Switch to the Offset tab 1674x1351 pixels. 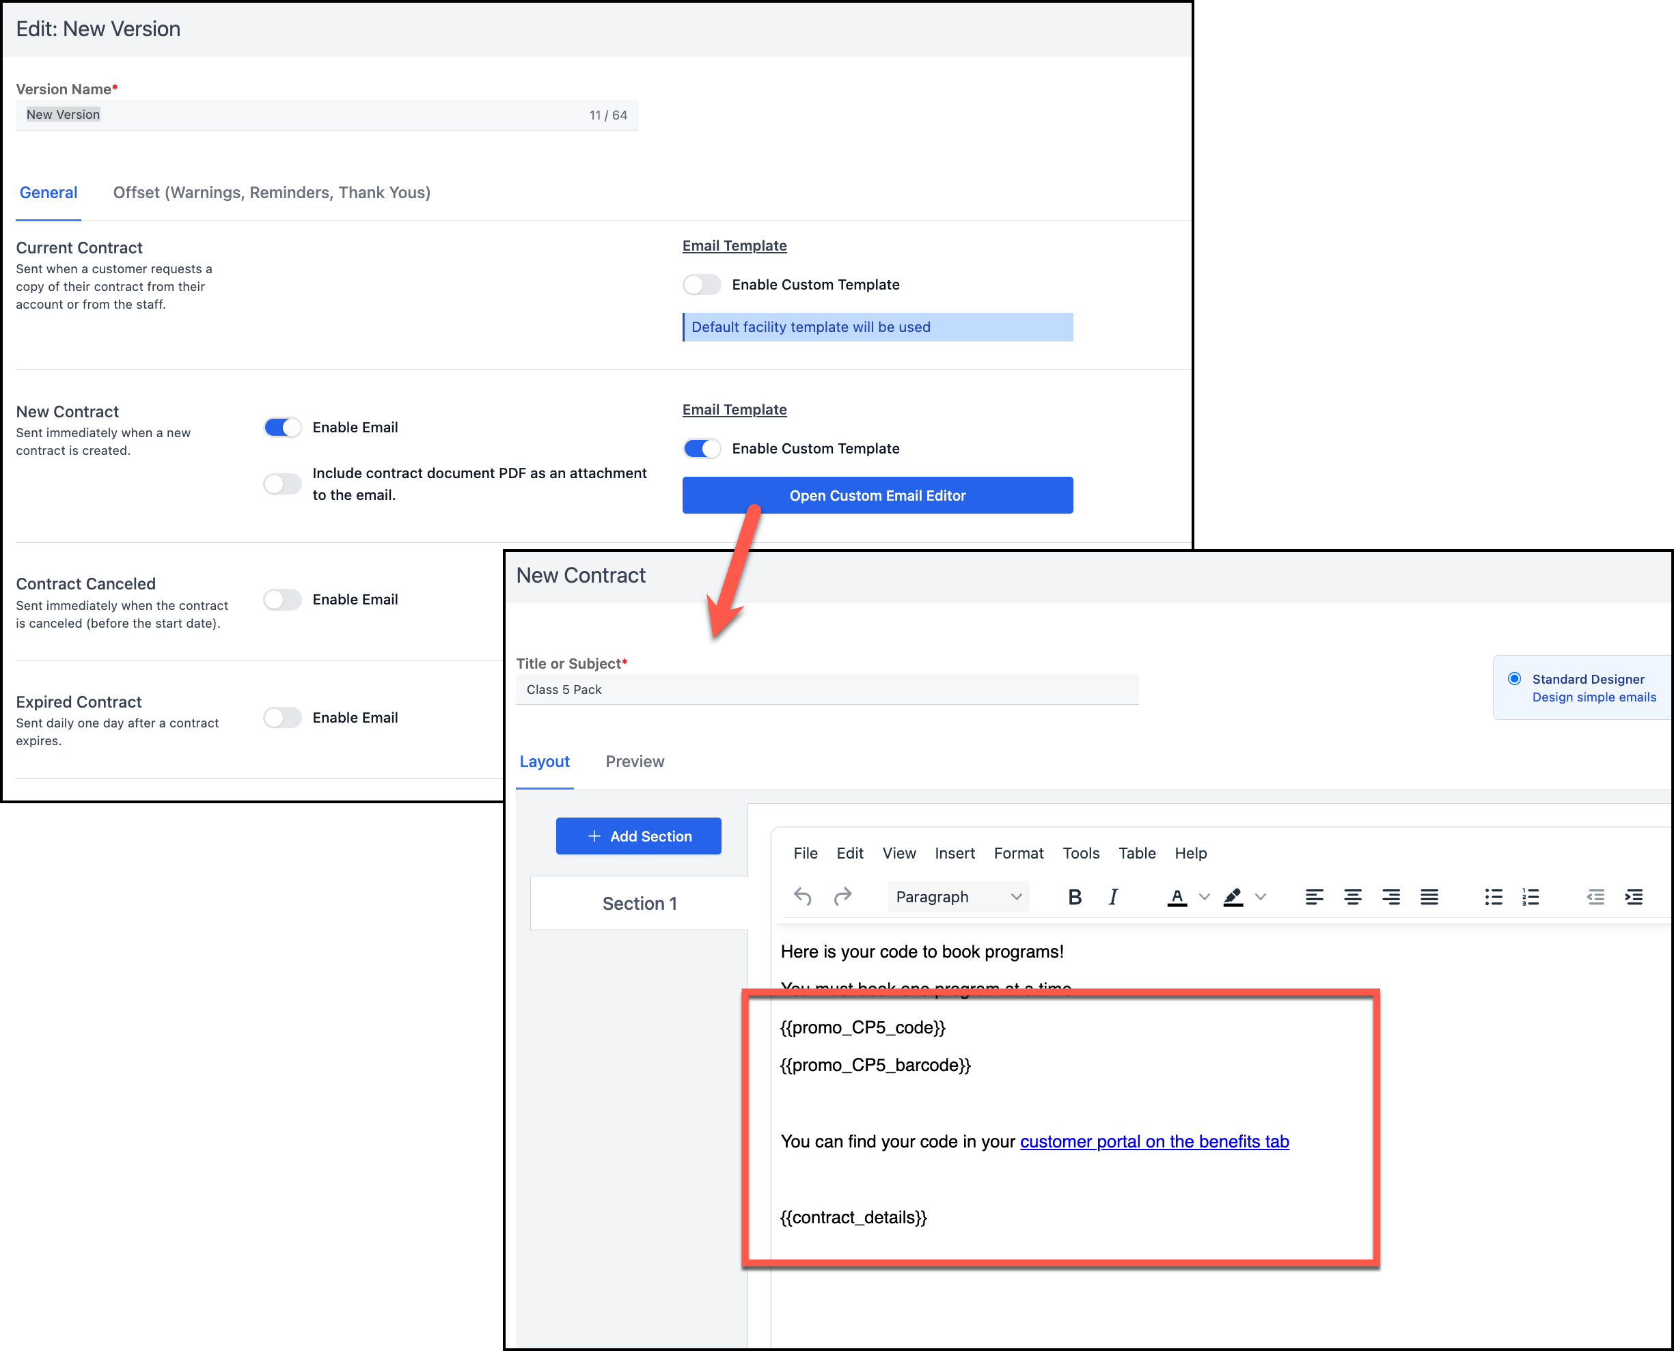[272, 192]
